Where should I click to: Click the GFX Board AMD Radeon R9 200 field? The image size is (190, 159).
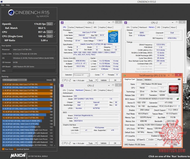coord(34,66)
